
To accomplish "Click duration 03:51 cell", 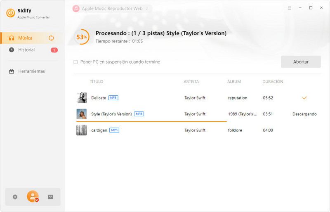I will (268, 114).
